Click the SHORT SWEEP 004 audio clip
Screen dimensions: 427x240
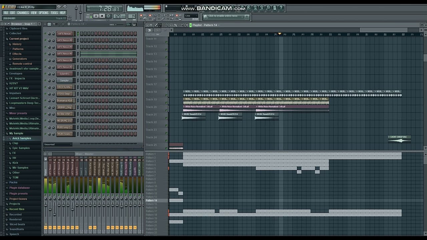coord(399,139)
